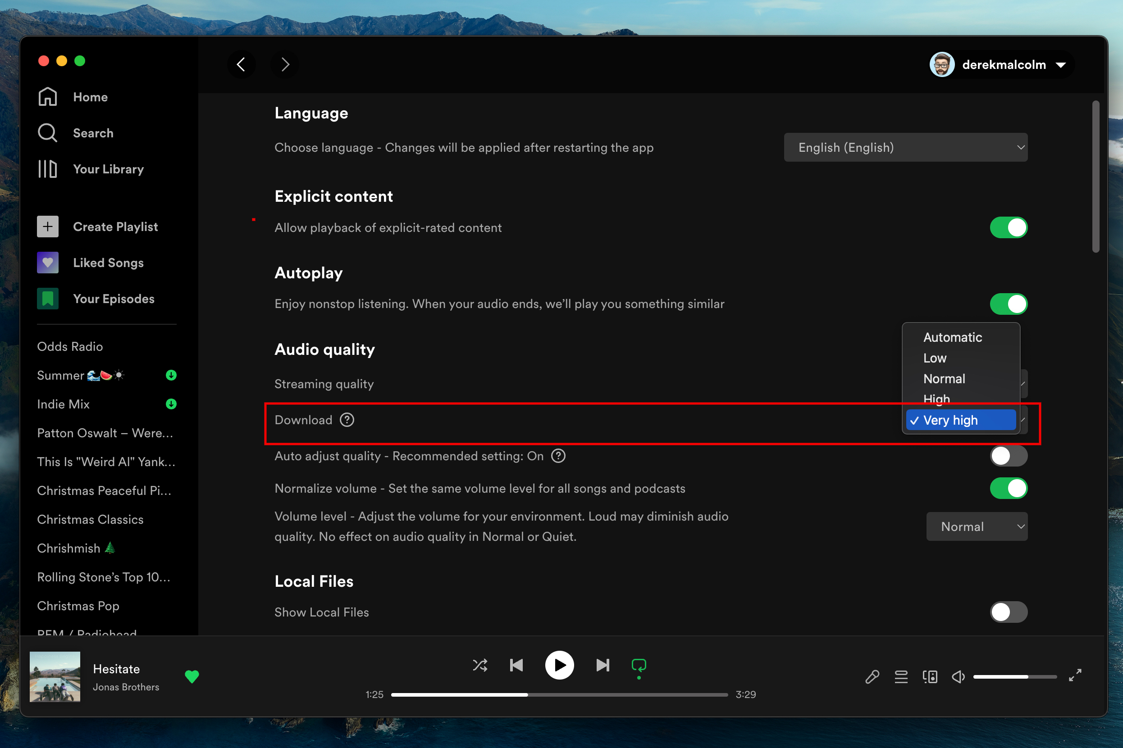This screenshot has height=748, width=1123.
Task: Open the Language selection dropdown
Action: click(x=905, y=147)
